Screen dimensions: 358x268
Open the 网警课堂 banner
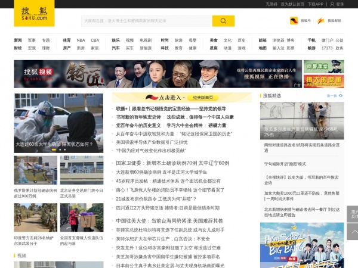click(324, 67)
